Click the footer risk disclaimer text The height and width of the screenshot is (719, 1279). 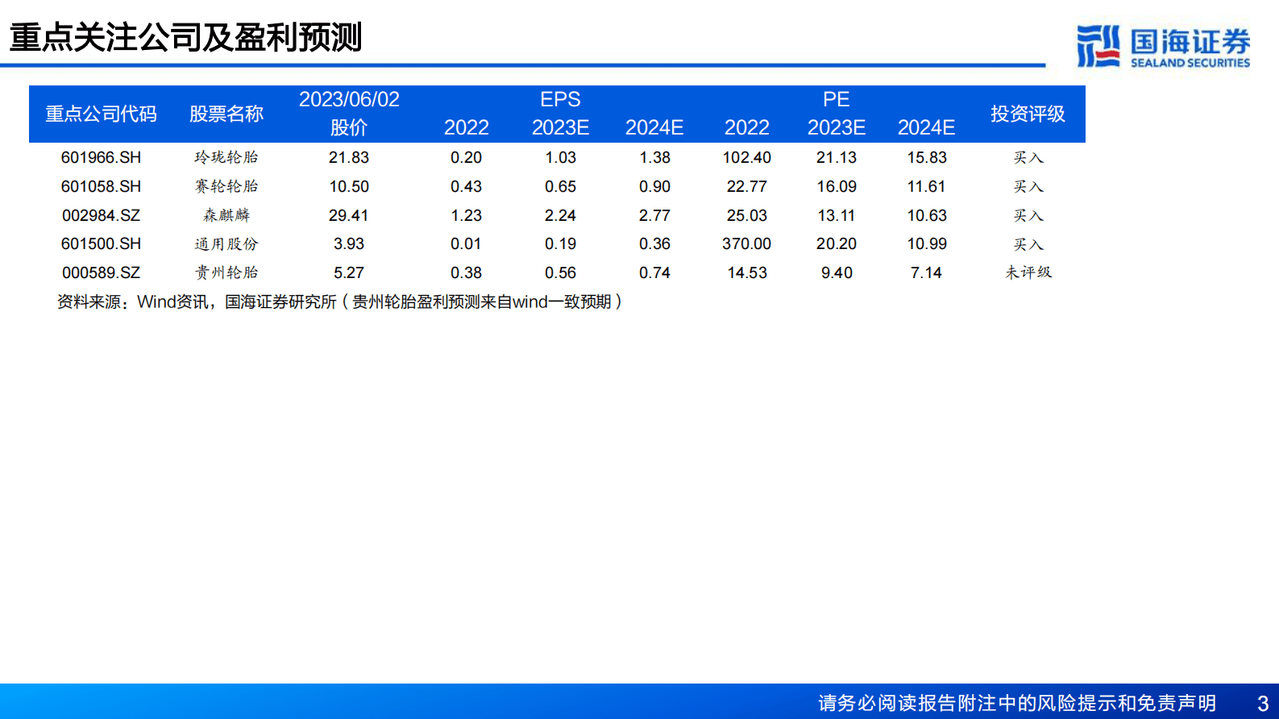coord(1017,703)
